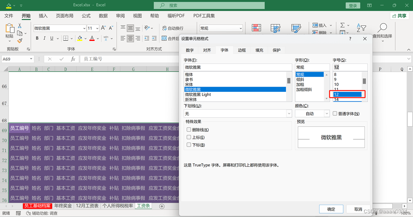Viewport: 413px width, 217px height.
Task: Click the insert function fx icon
Action: [73, 59]
